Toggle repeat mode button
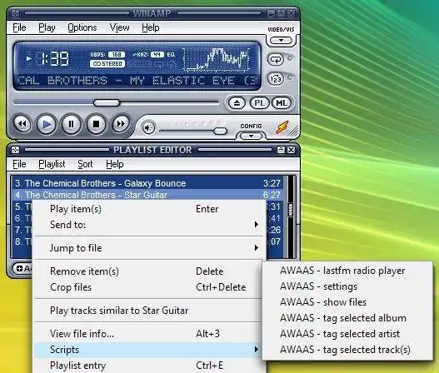Viewport: 439px width, 373px height. tap(276, 60)
